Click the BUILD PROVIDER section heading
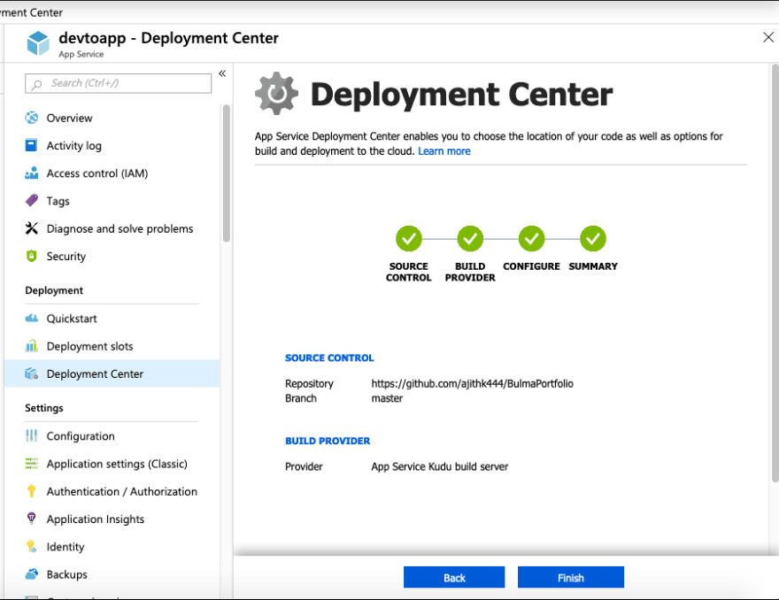The image size is (779, 600). click(x=328, y=441)
